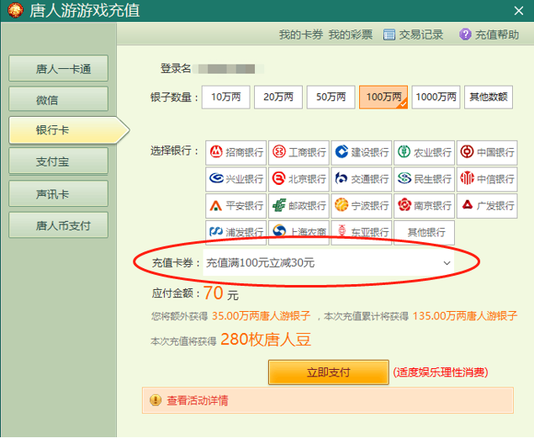This screenshot has width=534, height=438.
Task: Choose the 50万两 silver amount
Action: pos(330,97)
